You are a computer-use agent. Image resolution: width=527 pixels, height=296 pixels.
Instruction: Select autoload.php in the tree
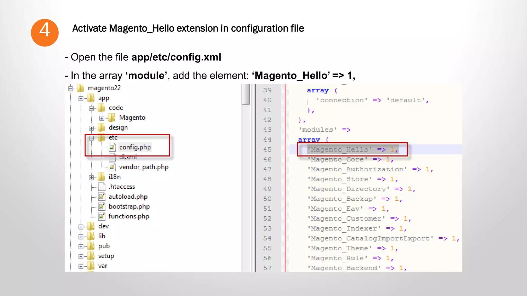pyautogui.click(x=128, y=197)
